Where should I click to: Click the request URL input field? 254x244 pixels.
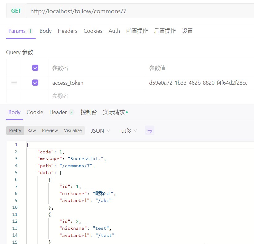tap(139, 11)
